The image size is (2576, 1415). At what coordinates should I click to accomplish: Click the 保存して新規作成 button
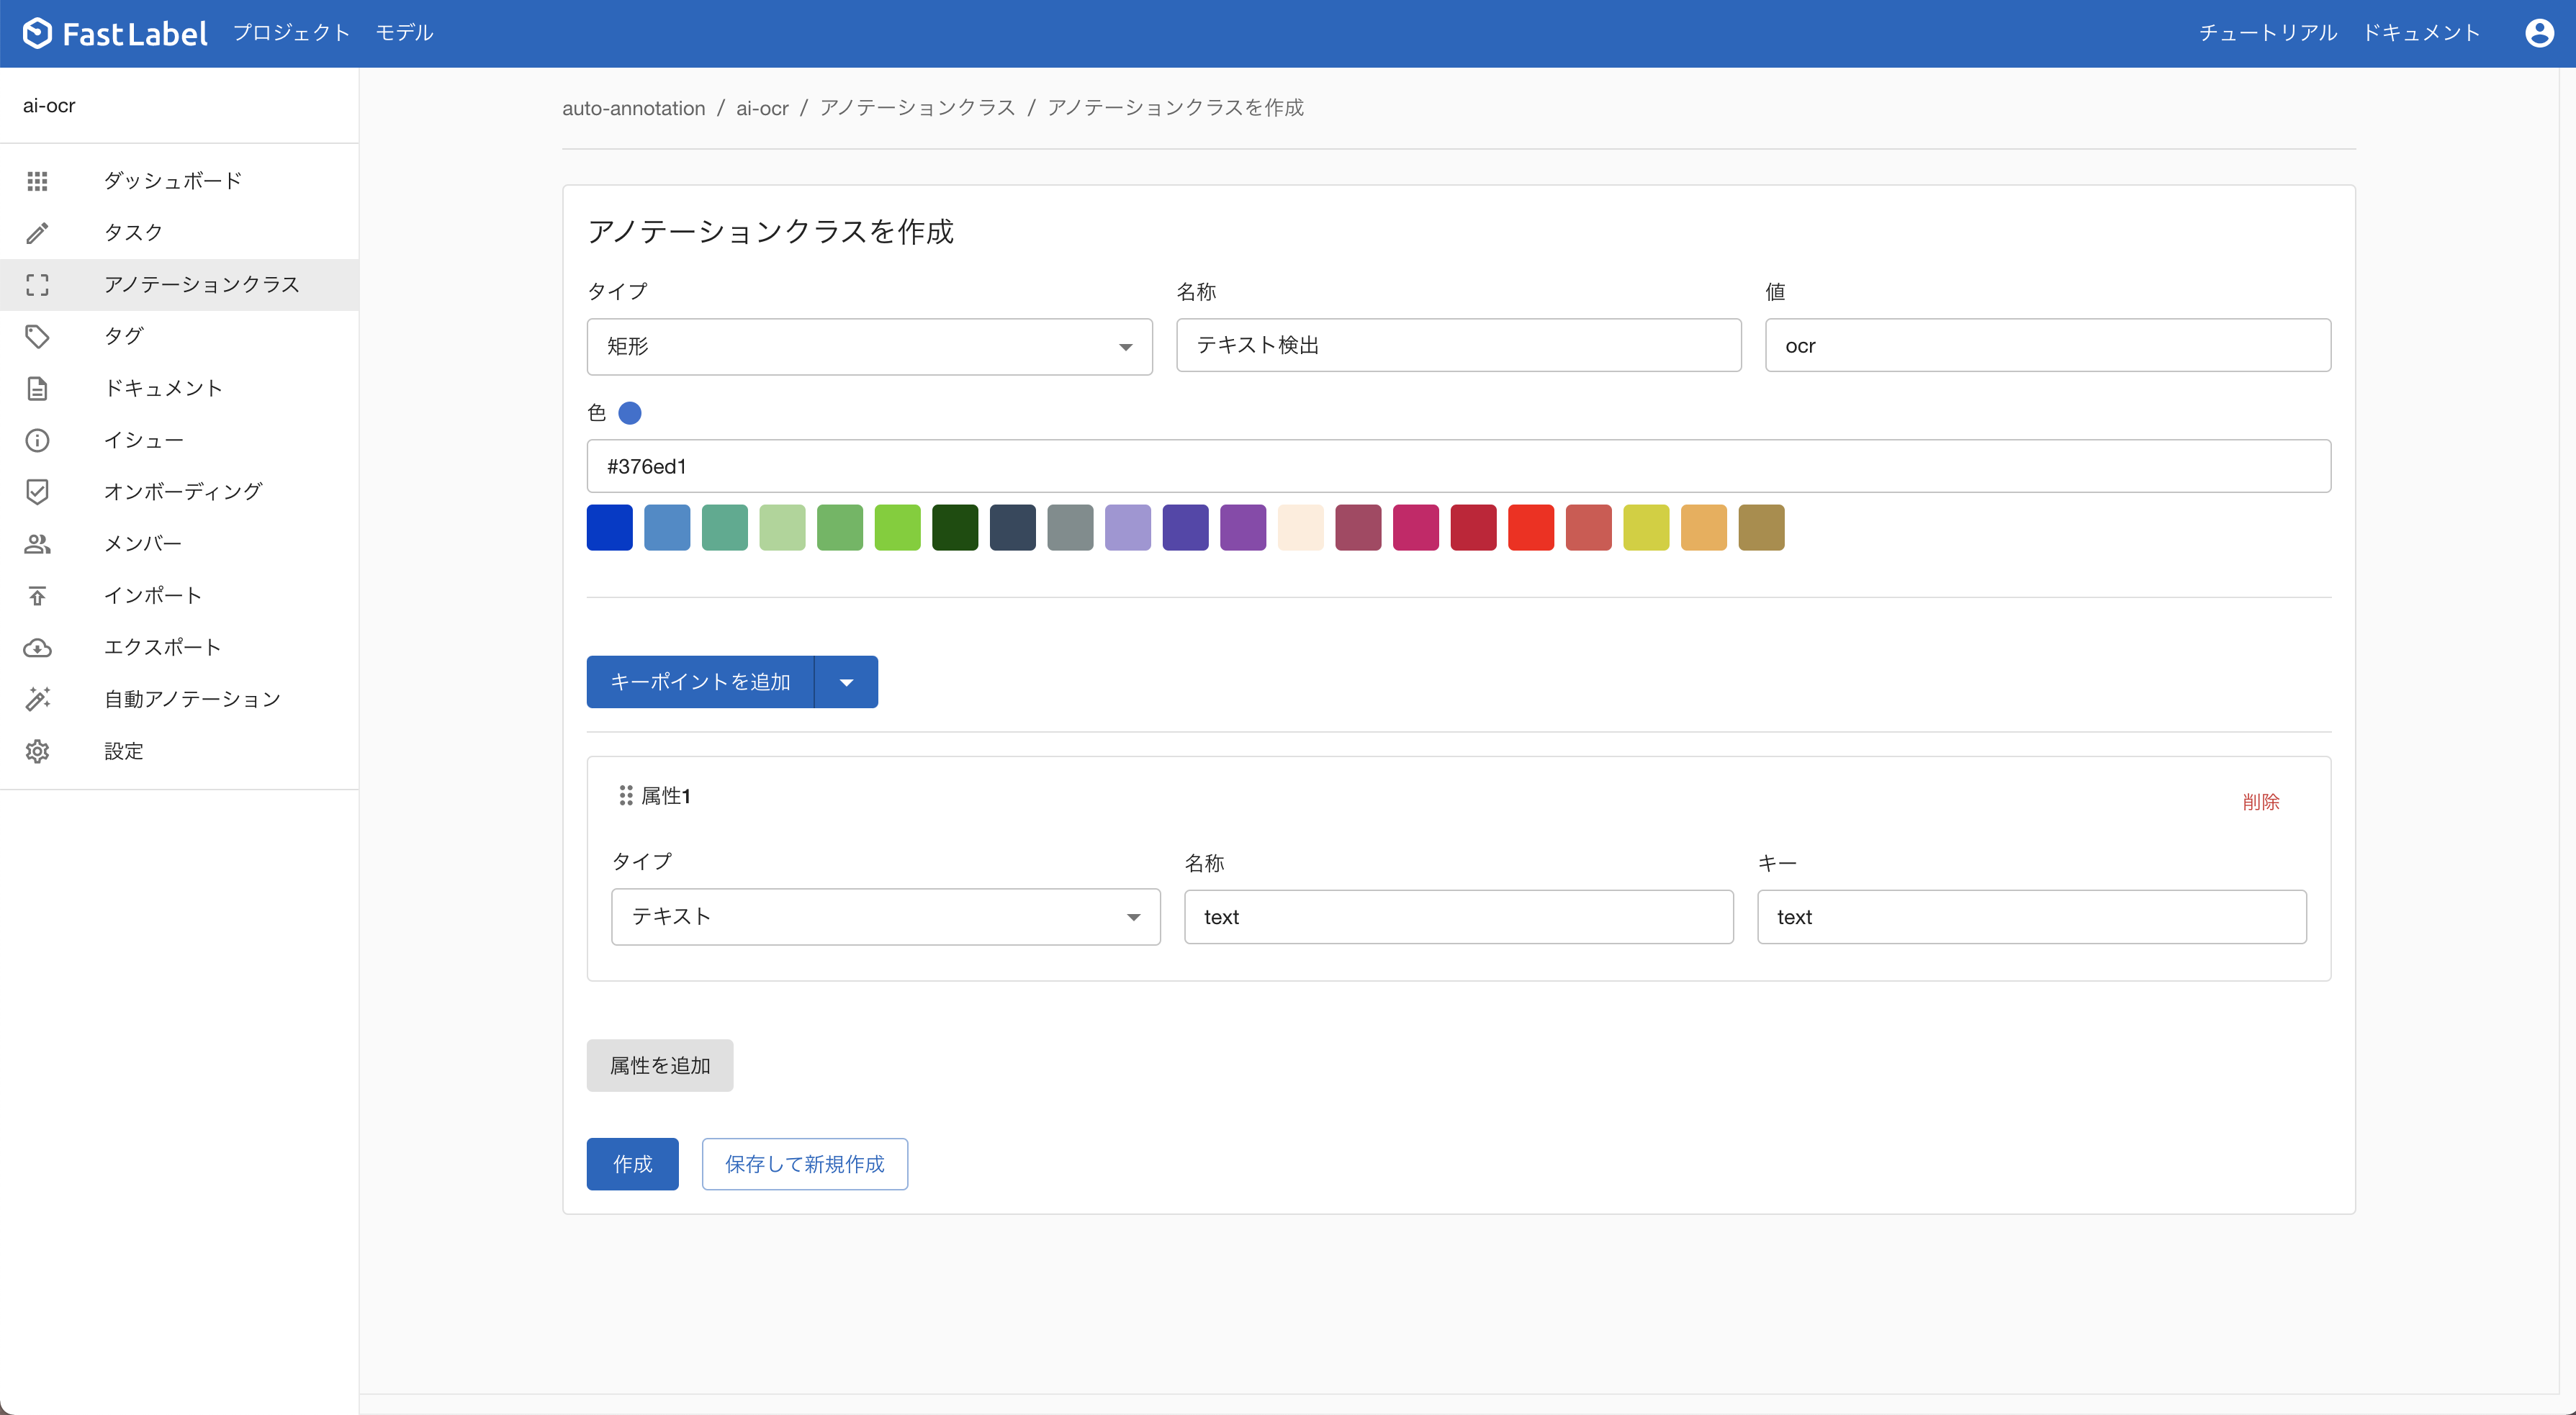point(805,1164)
